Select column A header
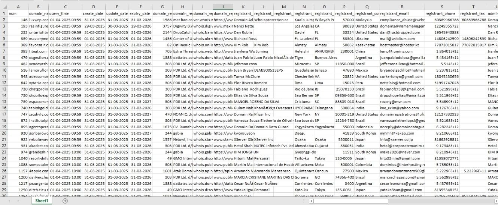The height and width of the screenshot is (205, 498). 18,7
